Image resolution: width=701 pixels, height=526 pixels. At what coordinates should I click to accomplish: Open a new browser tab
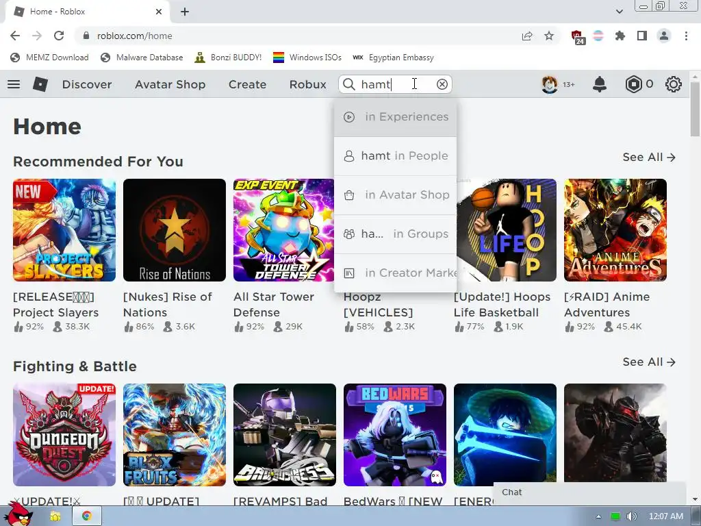coord(185,12)
